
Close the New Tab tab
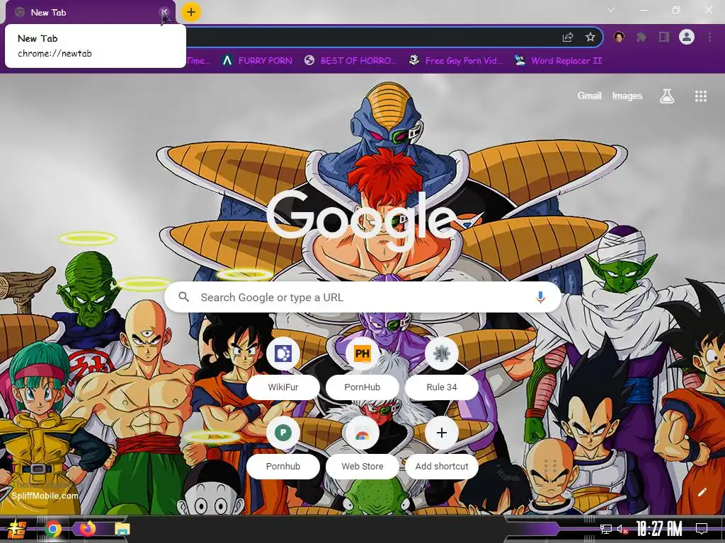[x=164, y=13]
